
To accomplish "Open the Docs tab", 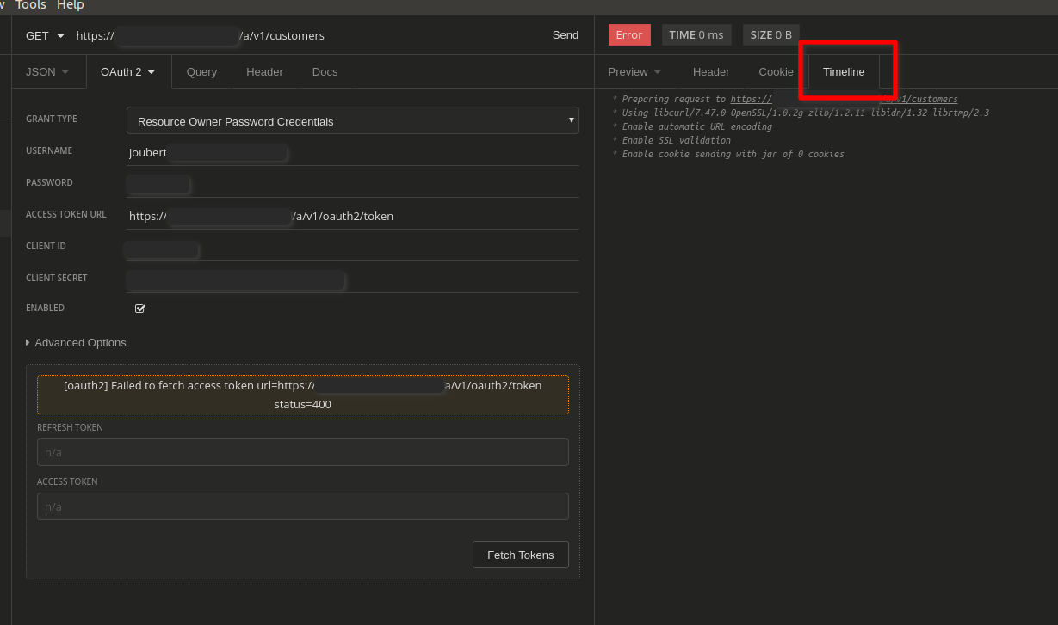I will click(x=325, y=72).
